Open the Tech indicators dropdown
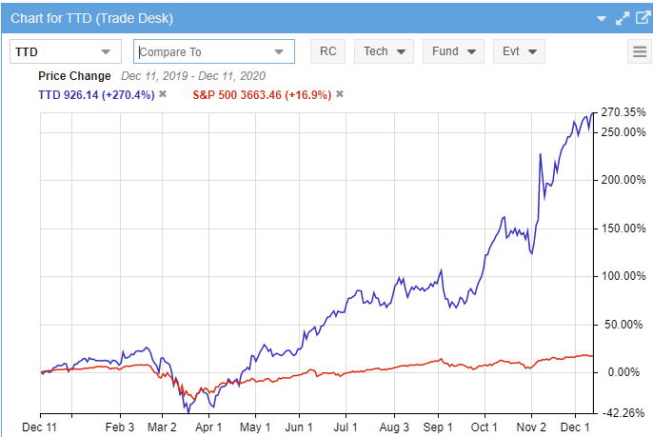This screenshot has height=437, width=653. (384, 51)
